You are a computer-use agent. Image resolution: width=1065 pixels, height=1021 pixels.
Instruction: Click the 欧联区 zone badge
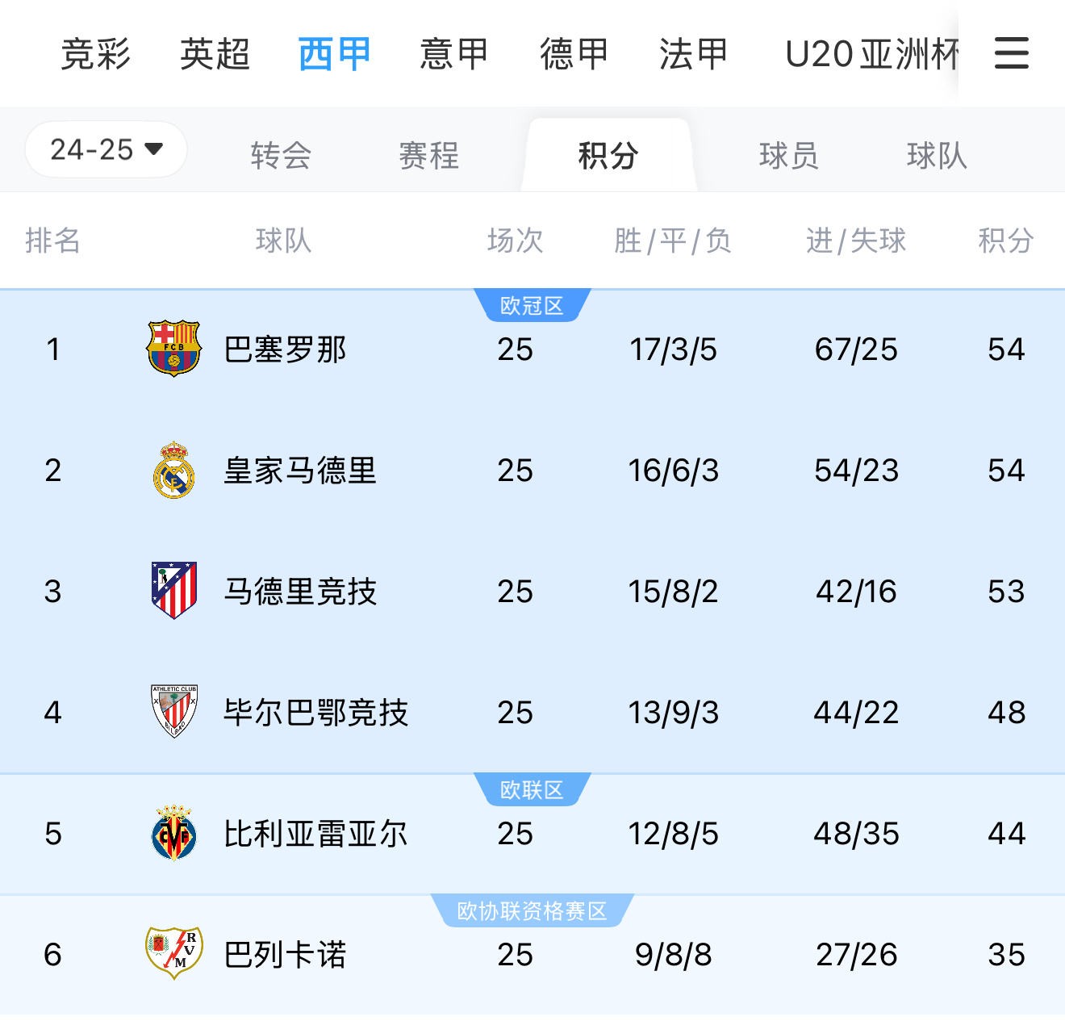click(532, 790)
